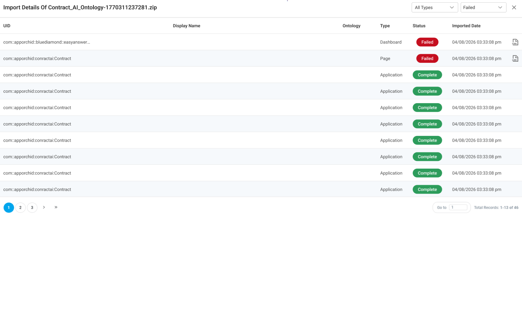522x335 pixels.
Task: Click the Import Details zip file title
Action: 80,7
